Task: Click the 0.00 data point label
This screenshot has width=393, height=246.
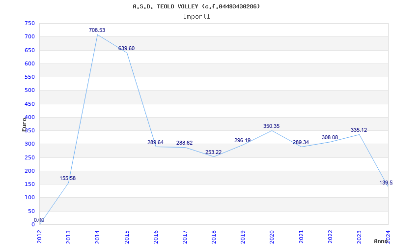Action: click(39, 220)
